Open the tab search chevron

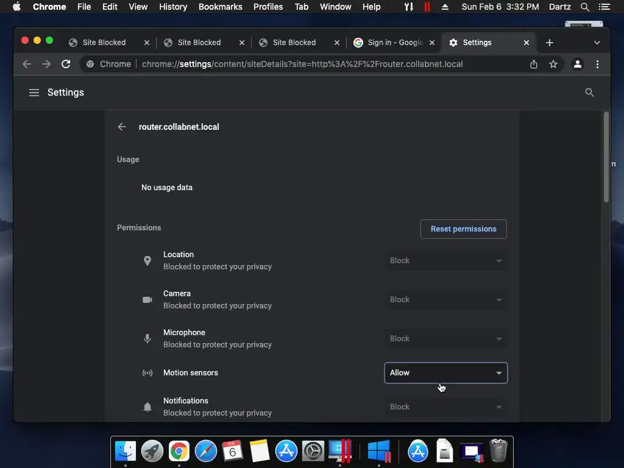[597, 43]
